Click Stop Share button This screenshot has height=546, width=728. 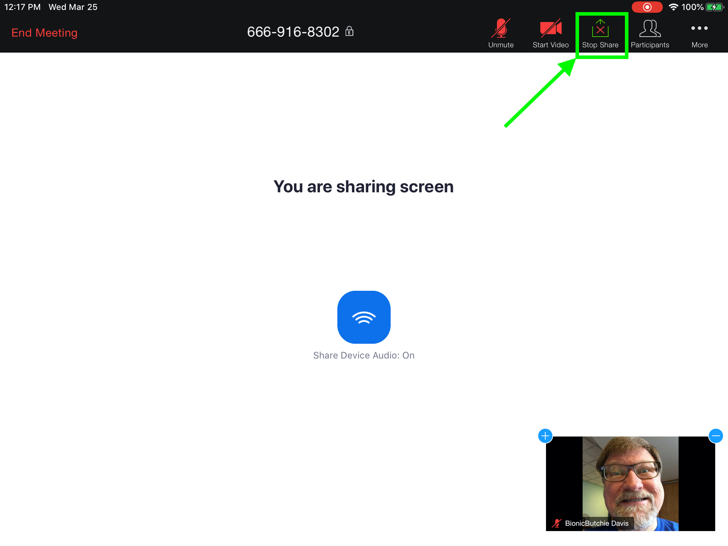pos(600,34)
